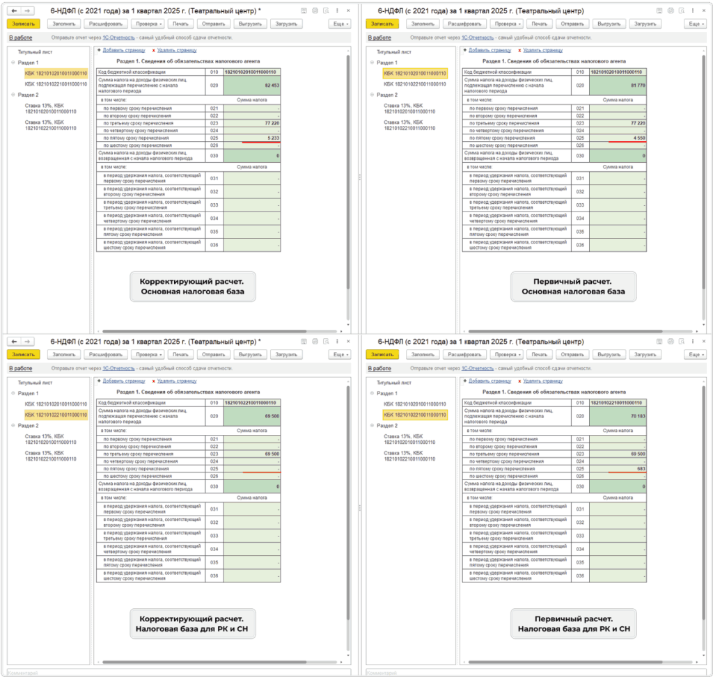This screenshot has width=713, height=677.
Task: Click the plus icon beside Добавить страницу in the 82 453 window
Action: point(99,50)
